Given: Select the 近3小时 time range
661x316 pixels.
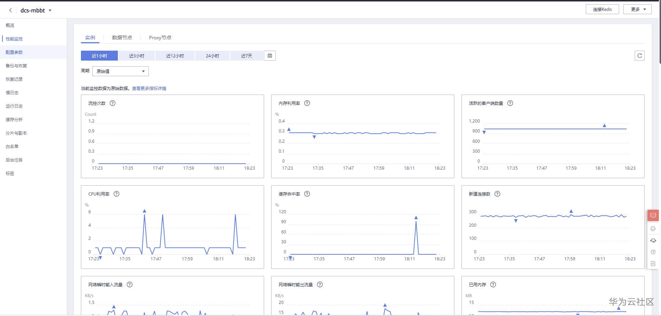Looking at the screenshot, I should [137, 56].
